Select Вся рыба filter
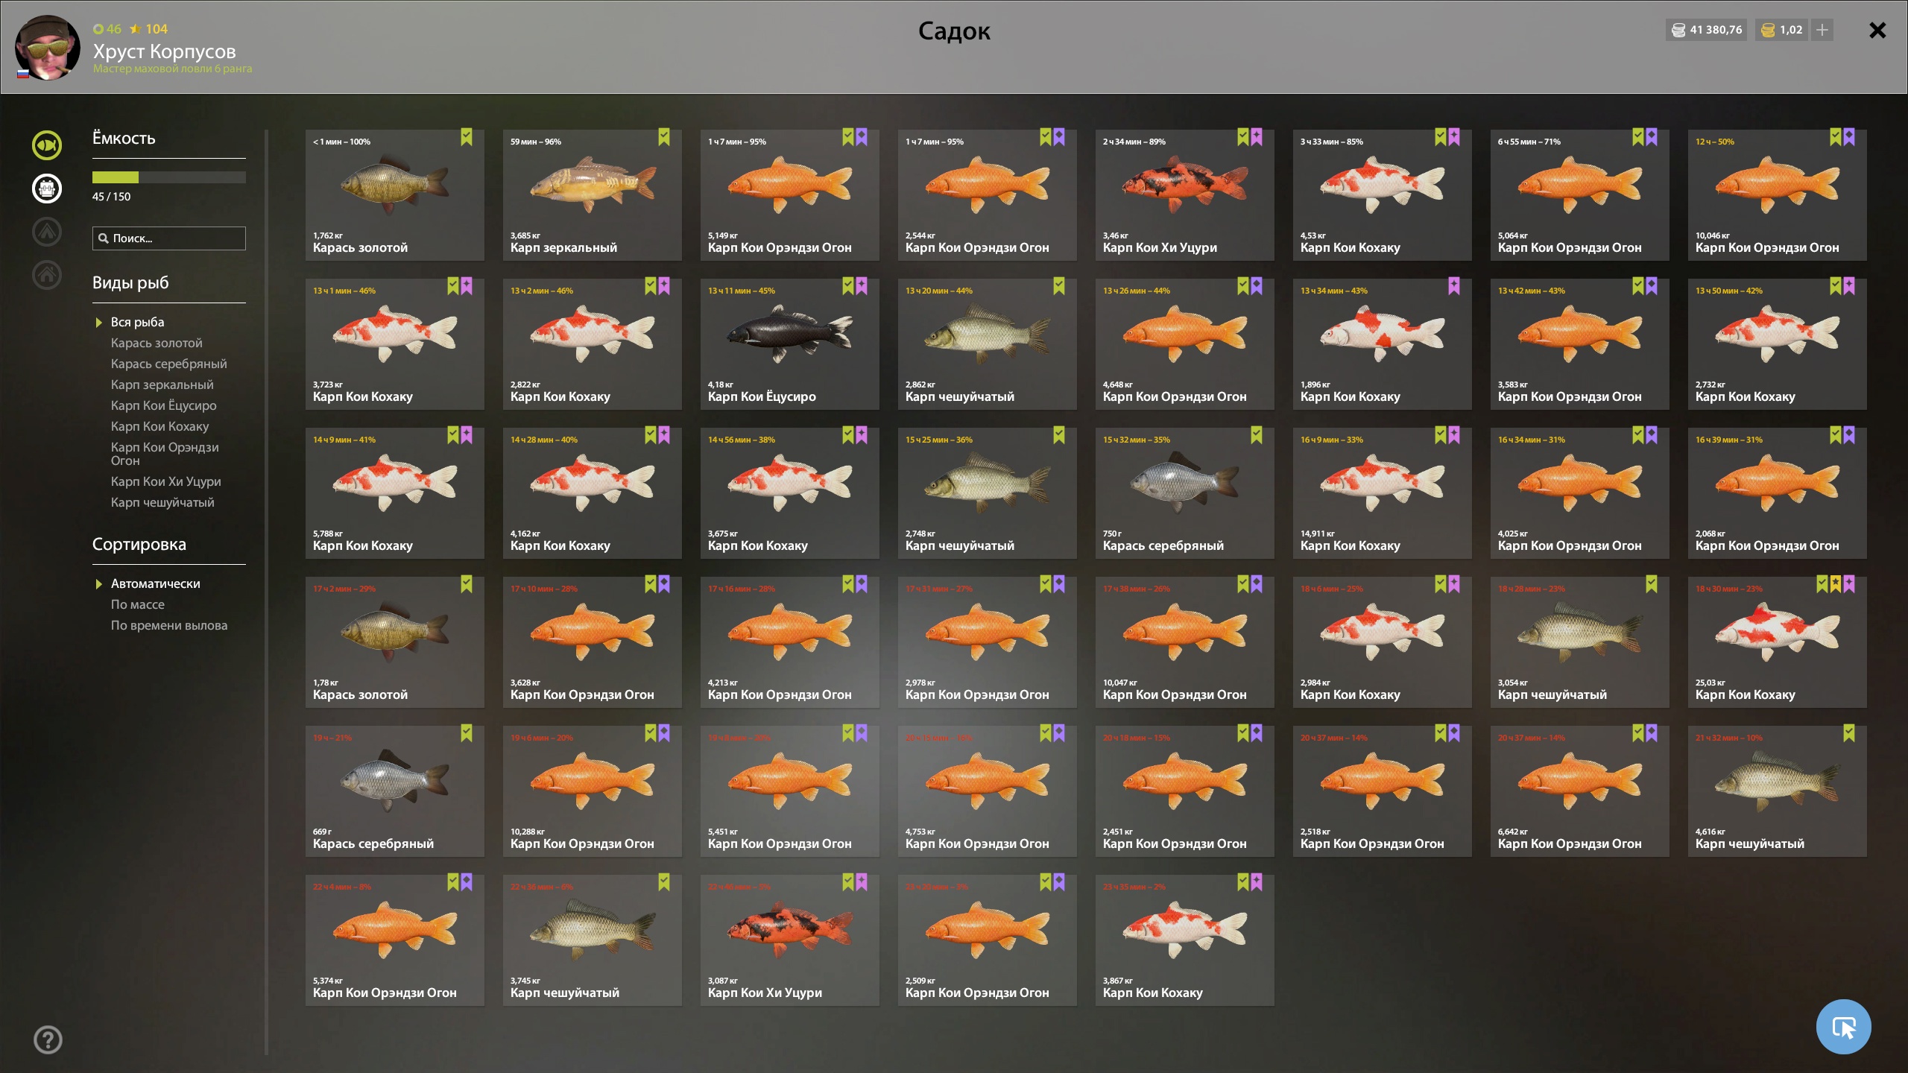The height and width of the screenshot is (1073, 1908). click(x=138, y=322)
